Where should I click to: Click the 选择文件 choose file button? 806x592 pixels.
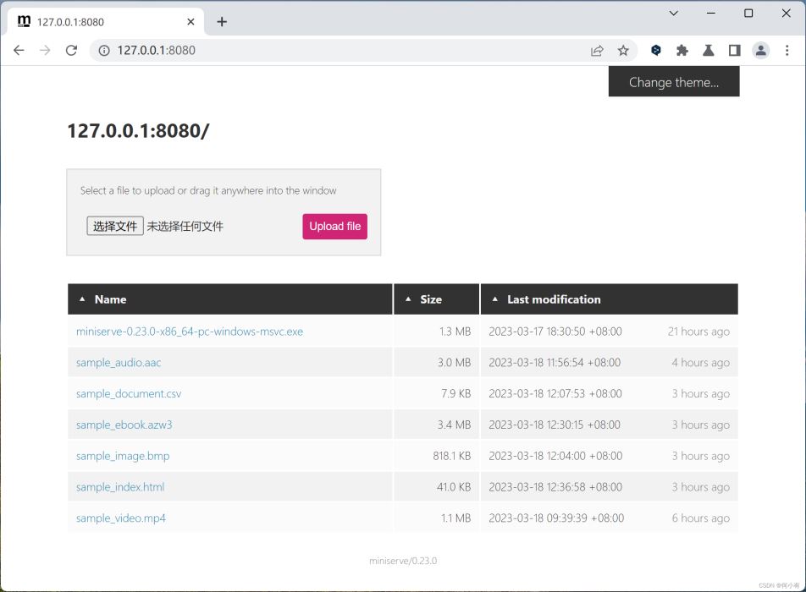tap(115, 226)
